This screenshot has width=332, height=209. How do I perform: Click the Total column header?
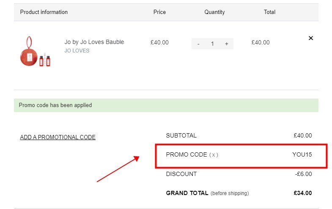pos(269,12)
